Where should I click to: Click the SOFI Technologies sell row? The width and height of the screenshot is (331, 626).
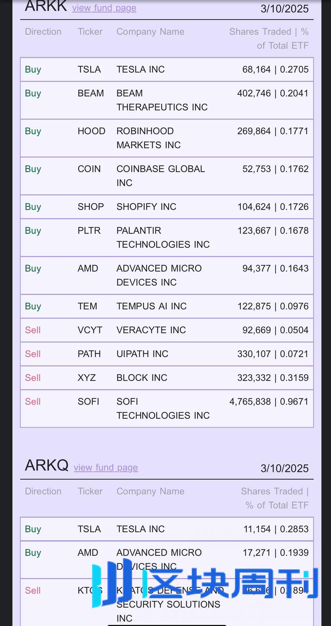(x=167, y=409)
